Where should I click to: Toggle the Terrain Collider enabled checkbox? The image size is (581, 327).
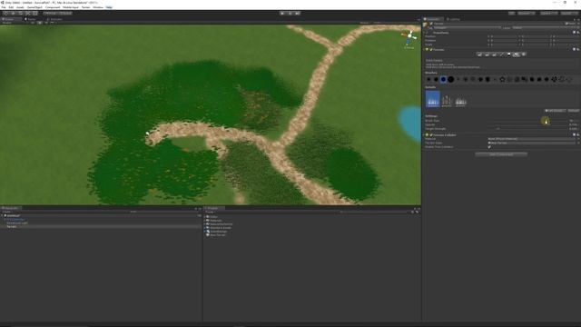pyautogui.click(x=431, y=135)
